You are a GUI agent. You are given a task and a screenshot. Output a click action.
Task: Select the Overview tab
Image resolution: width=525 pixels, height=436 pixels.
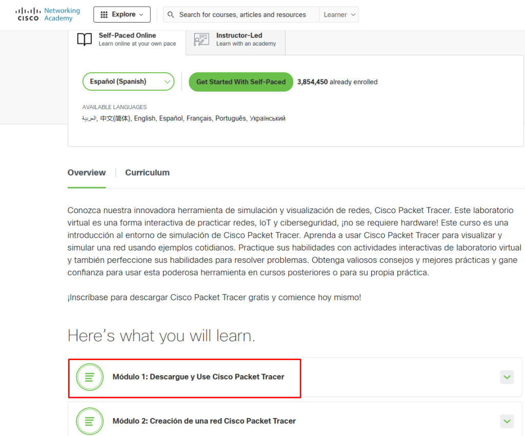87,173
